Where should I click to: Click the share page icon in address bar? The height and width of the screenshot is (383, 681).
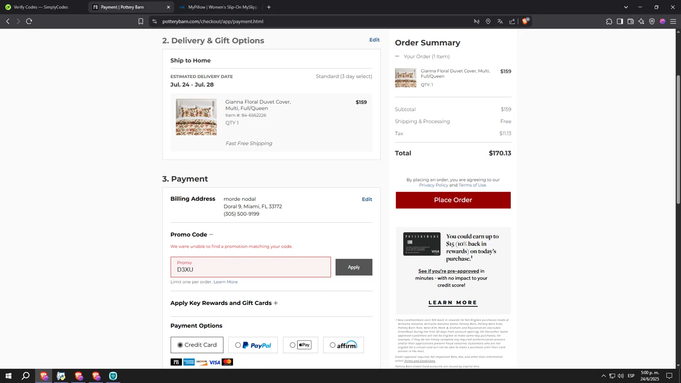pyautogui.click(x=512, y=21)
